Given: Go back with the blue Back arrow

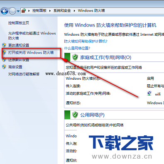Looking at the screenshot, I should [4, 11].
